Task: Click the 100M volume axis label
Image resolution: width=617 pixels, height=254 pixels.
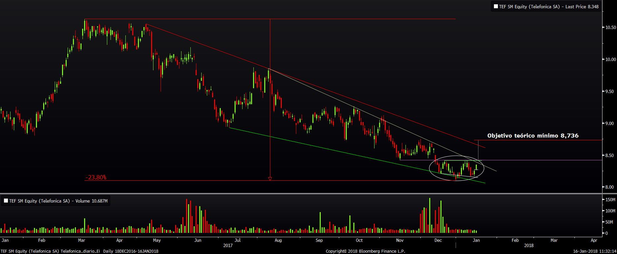Action: click(x=610, y=211)
